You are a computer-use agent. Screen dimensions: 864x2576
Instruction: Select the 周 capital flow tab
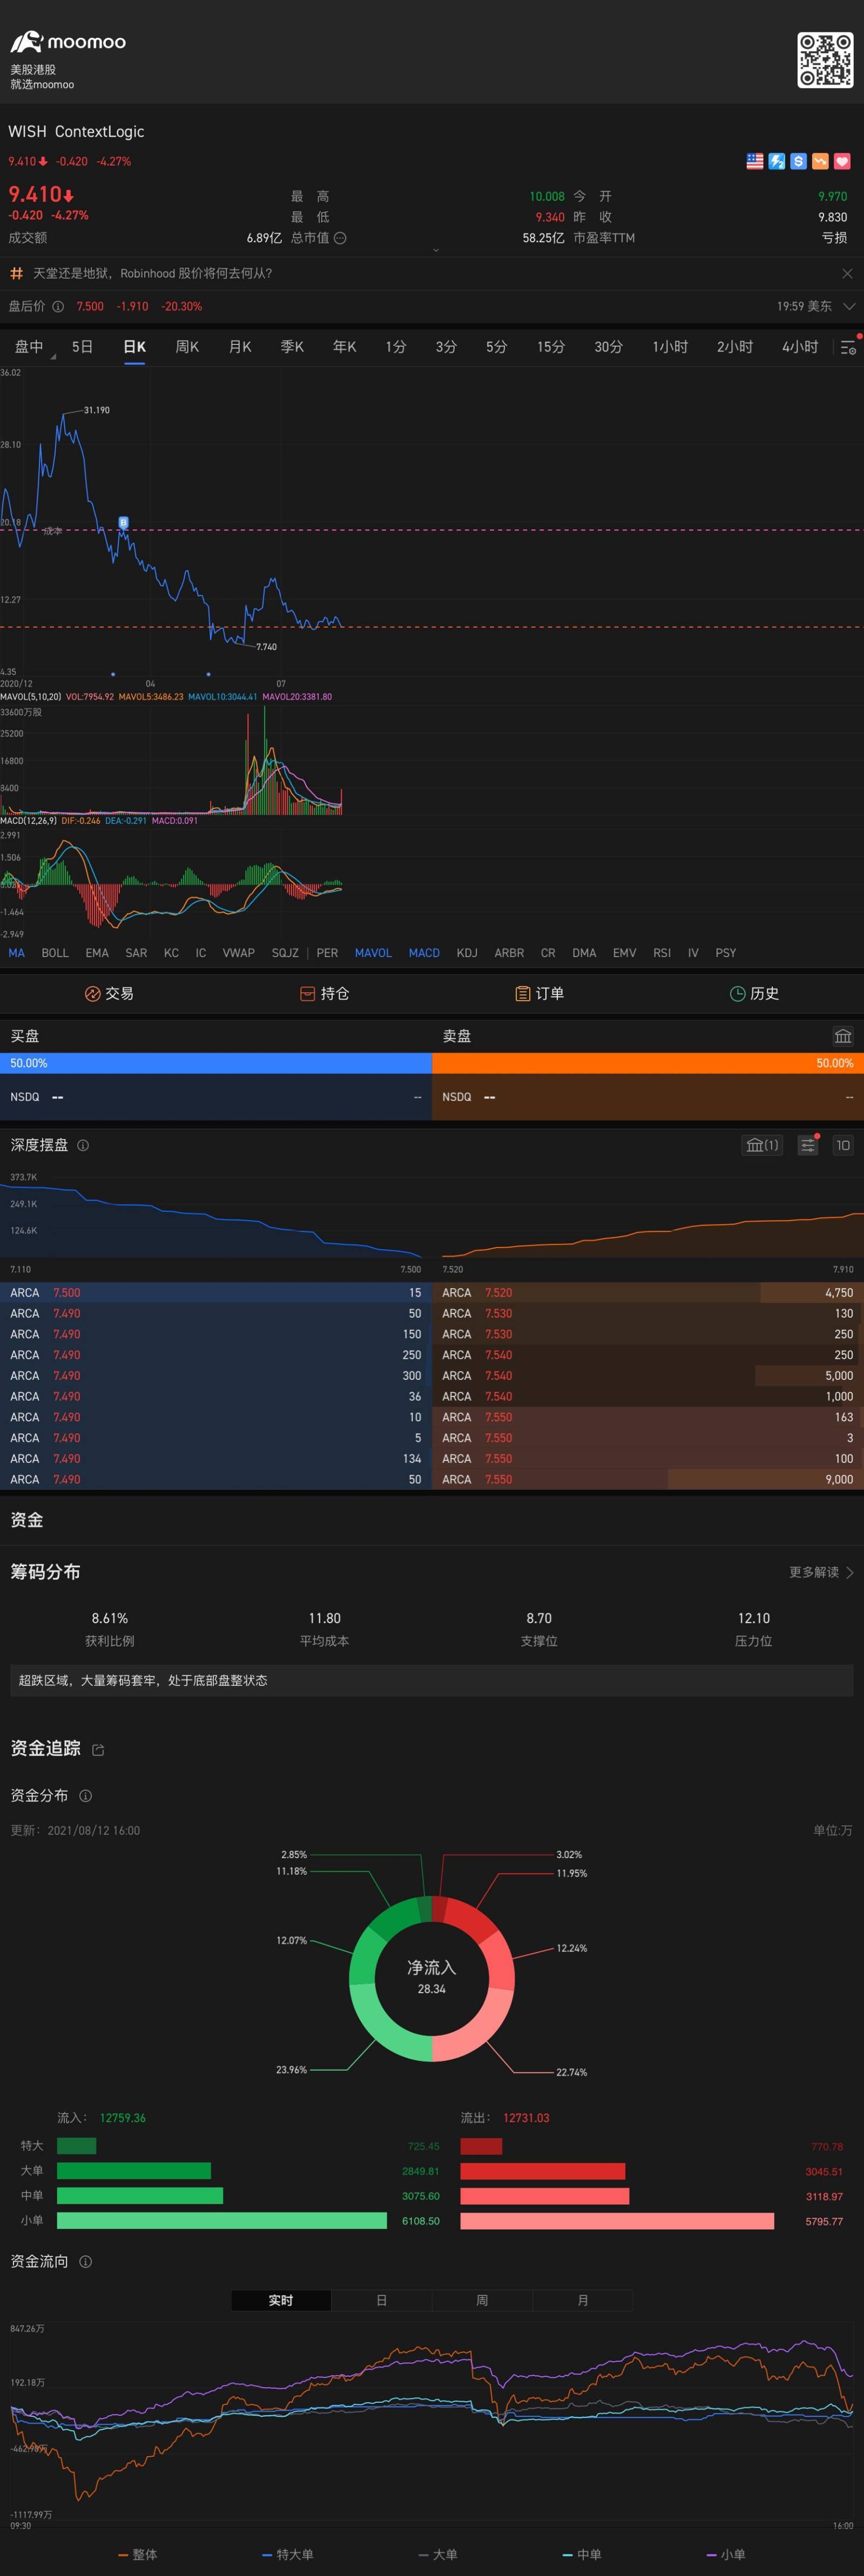pos(482,2300)
